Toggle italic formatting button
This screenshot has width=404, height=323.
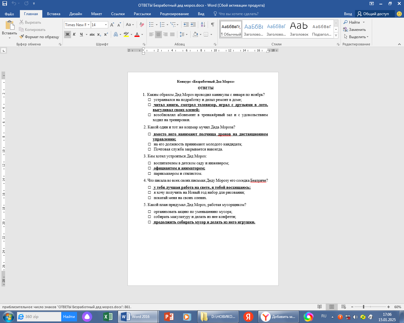(x=74, y=34)
